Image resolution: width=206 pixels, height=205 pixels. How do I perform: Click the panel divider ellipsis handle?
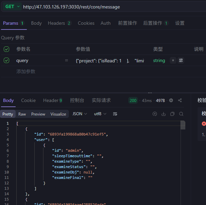(x=150, y=93)
